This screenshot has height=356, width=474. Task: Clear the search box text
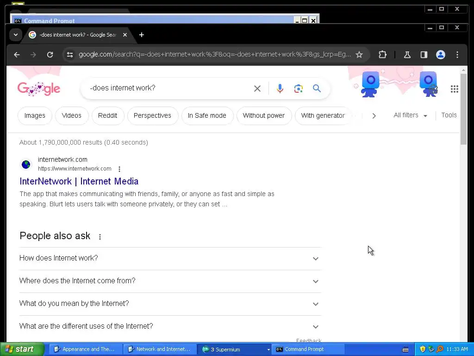point(257,89)
